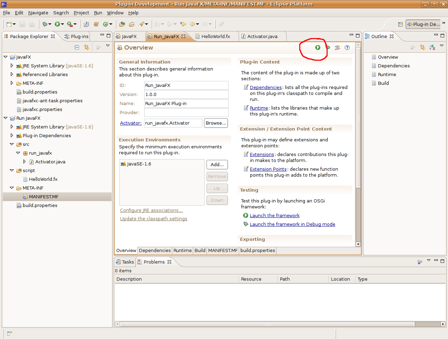This screenshot has height=340, width=448.
Task: Click the green Launch button in Overview header
Action: (317, 47)
